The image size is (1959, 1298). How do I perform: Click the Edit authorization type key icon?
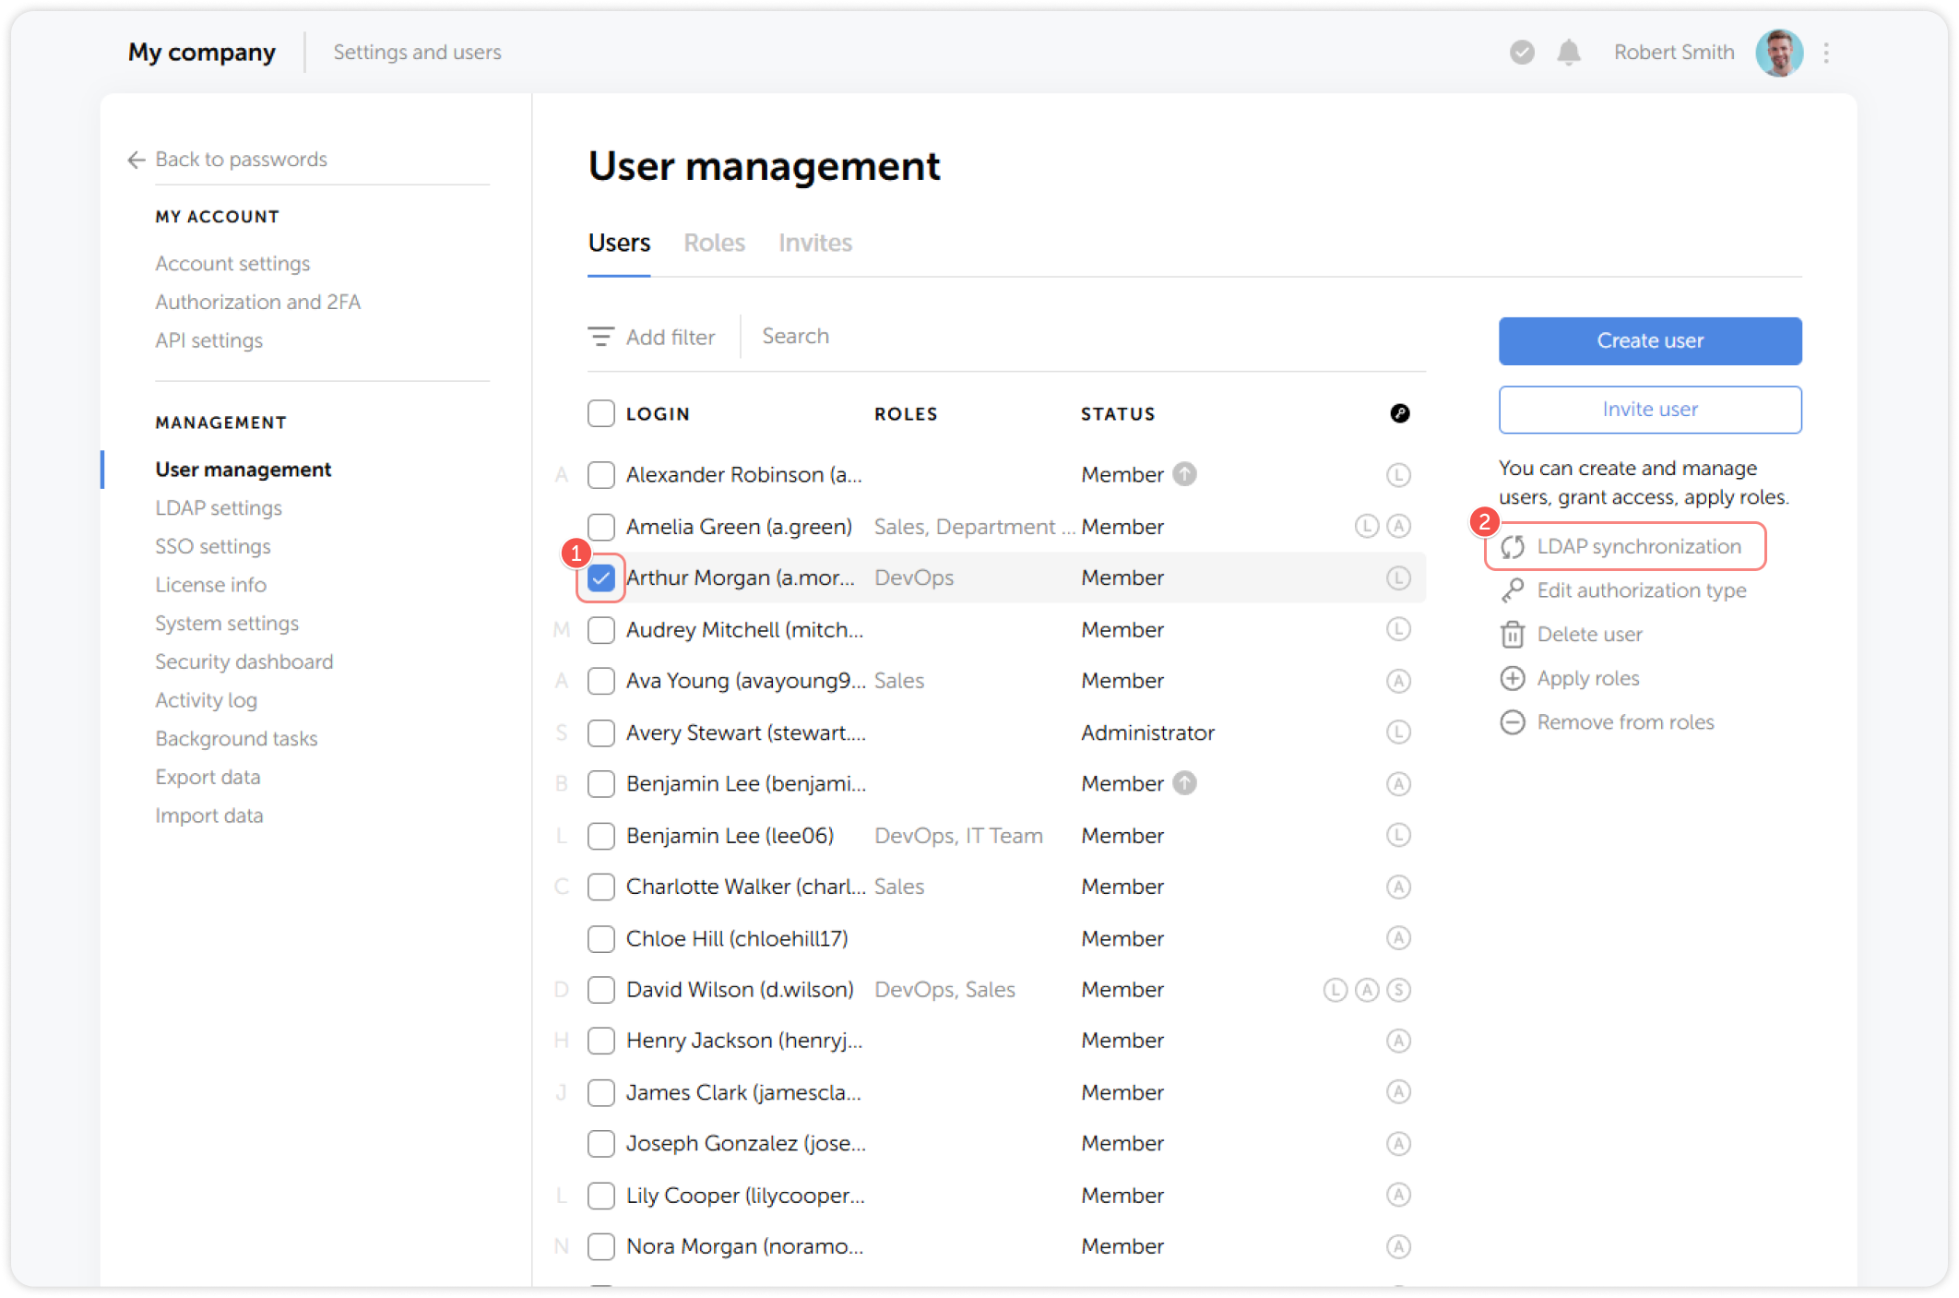(1513, 590)
